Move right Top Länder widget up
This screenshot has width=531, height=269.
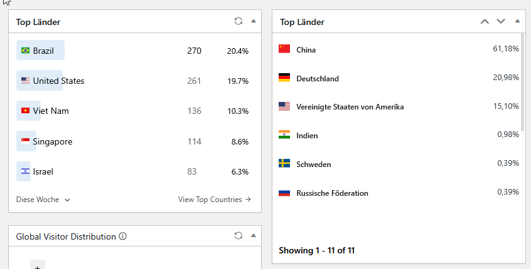point(484,21)
